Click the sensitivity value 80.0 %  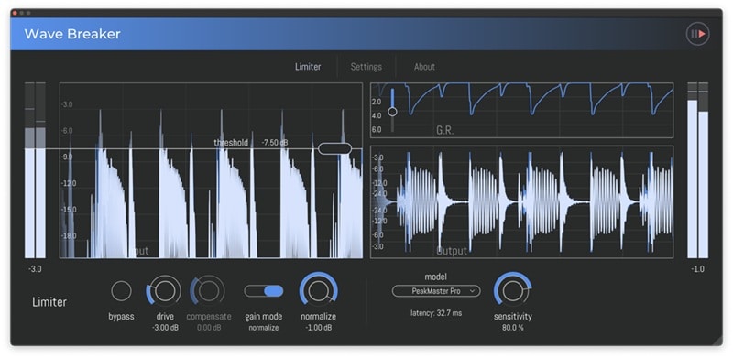pyautogui.click(x=513, y=328)
